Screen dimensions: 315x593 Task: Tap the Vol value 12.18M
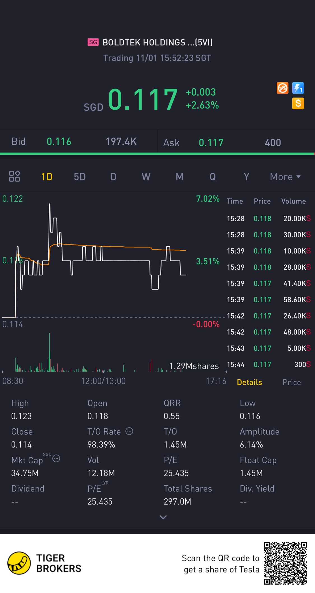coord(101,473)
